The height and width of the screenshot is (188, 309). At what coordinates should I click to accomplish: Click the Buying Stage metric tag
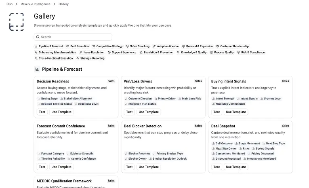pyautogui.click(x=48, y=99)
